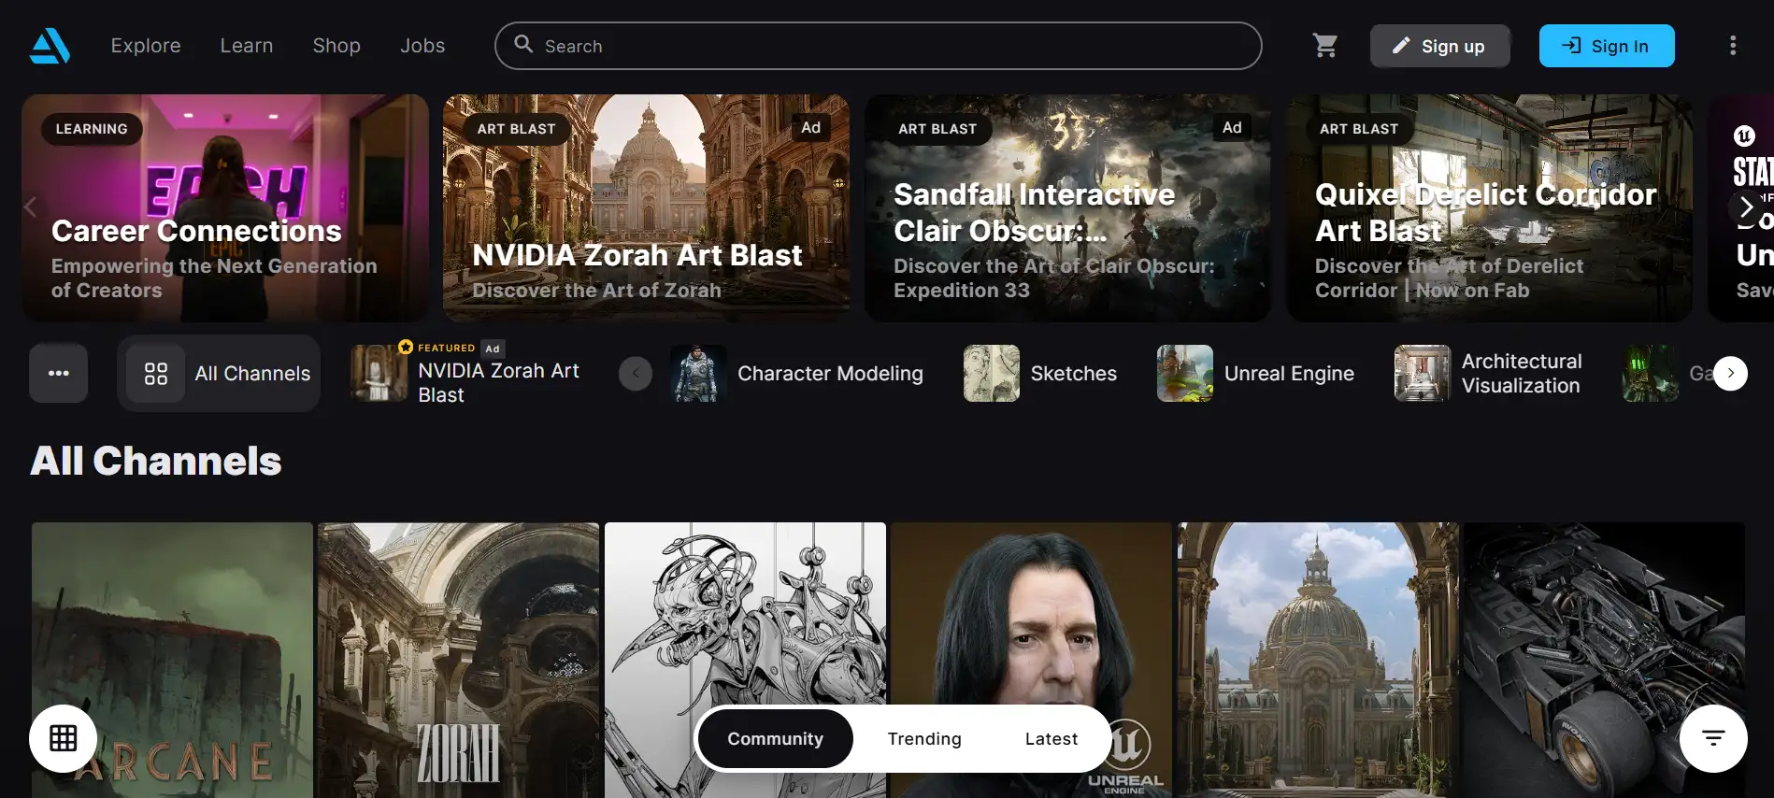Click the Sign up button
This screenshot has width=1774, height=798.
point(1439,46)
